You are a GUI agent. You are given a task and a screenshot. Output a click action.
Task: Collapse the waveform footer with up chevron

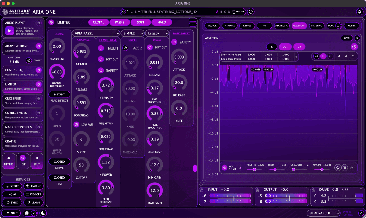point(352,168)
